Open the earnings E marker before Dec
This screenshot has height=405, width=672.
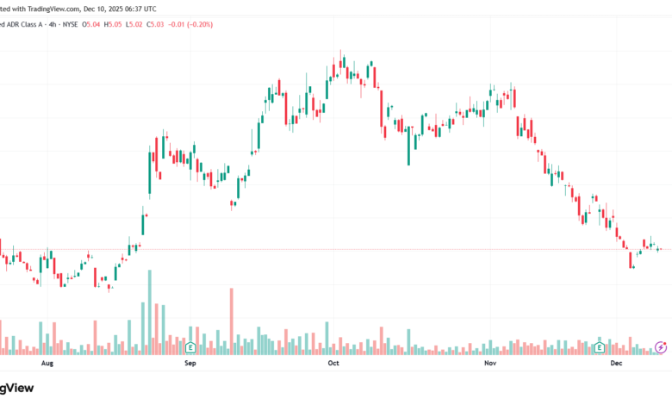pyautogui.click(x=600, y=347)
